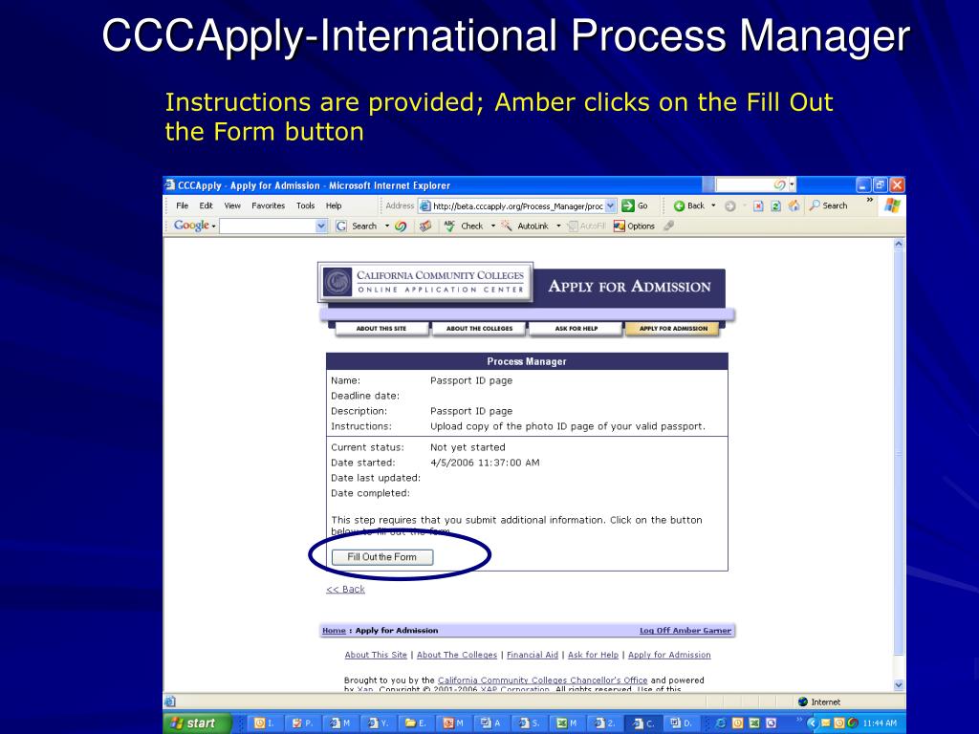Click the California Community Colleges logo
979x734 pixels.
425,282
